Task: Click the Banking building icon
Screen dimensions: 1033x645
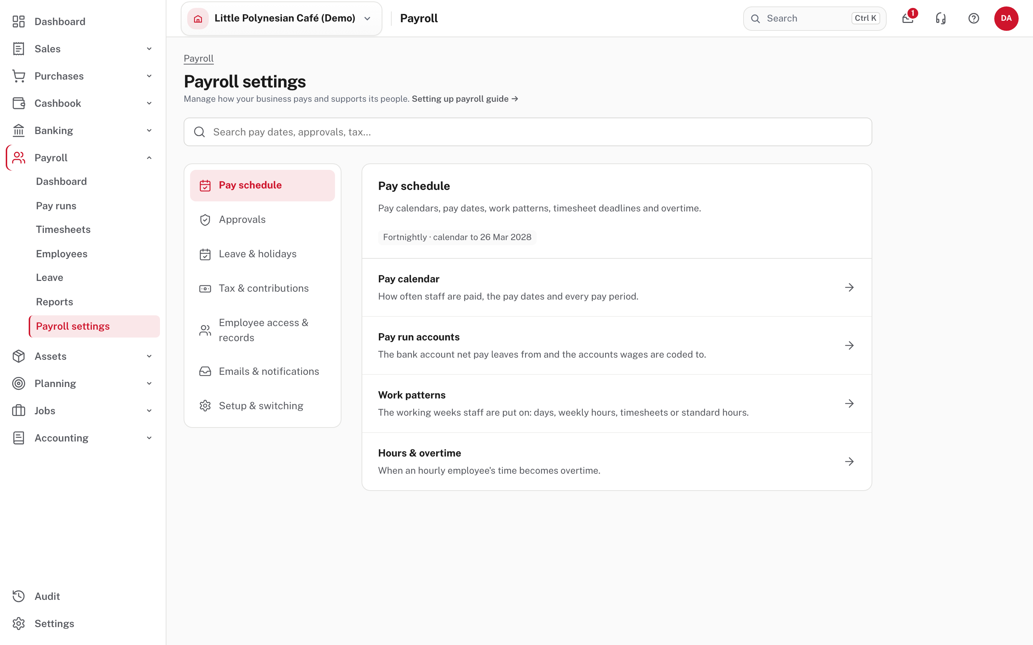Action: tap(18, 130)
